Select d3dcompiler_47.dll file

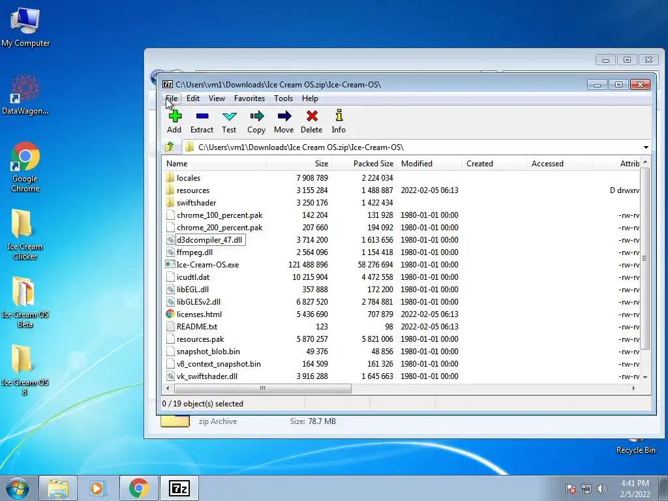tap(209, 240)
